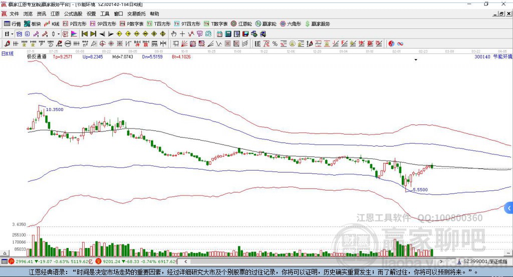Toggle the 极反 channel indicator icon
Screen dimensions: 513x277
tap(66, 34)
